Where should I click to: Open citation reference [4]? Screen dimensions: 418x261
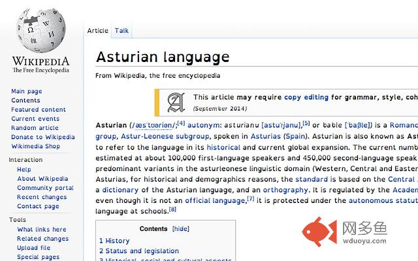click(x=181, y=123)
